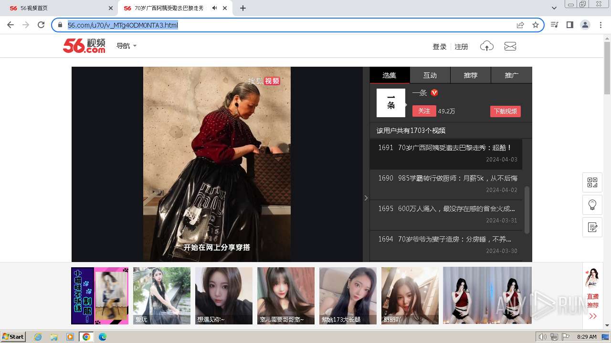The image size is (611, 343).
Task: Open the tab search dropdown
Action: coord(554,8)
